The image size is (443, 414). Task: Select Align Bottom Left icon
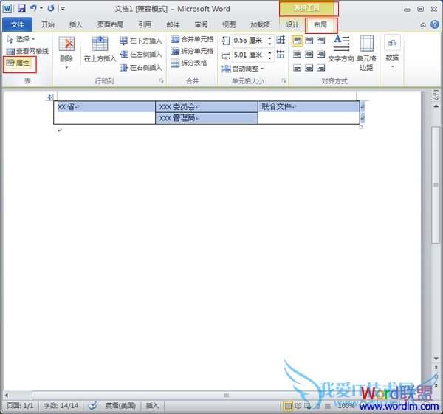[297, 68]
